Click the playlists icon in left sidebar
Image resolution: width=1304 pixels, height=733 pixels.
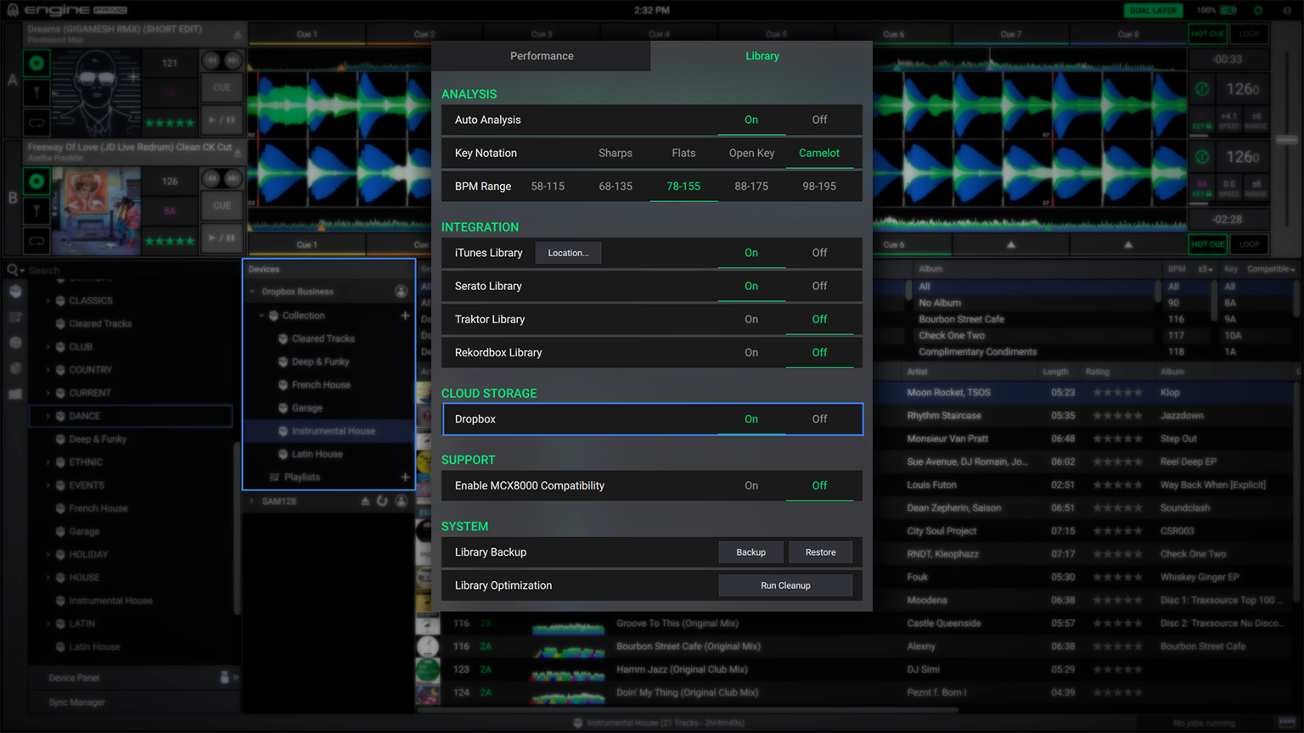[x=15, y=316]
